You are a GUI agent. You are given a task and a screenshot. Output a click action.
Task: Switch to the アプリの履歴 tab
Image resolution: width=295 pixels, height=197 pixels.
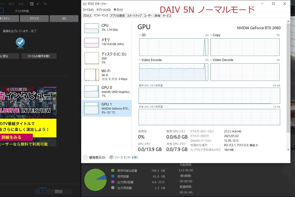118,16
